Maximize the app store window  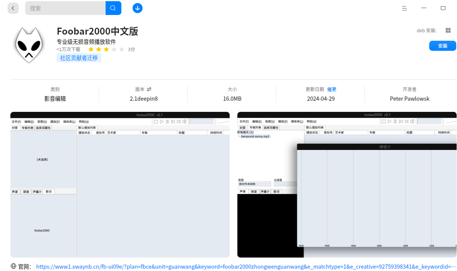(x=443, y=8)
